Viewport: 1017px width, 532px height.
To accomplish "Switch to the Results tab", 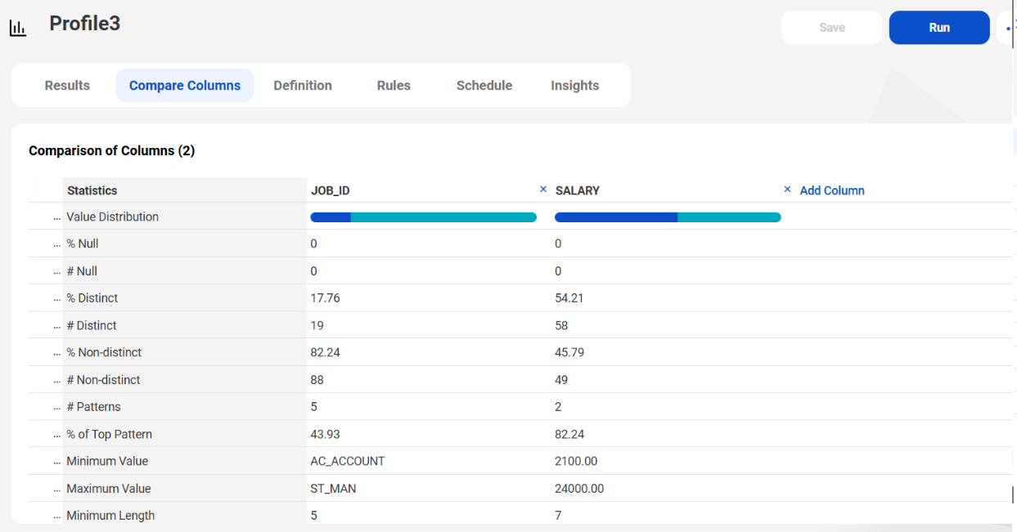I will (67, 85).
